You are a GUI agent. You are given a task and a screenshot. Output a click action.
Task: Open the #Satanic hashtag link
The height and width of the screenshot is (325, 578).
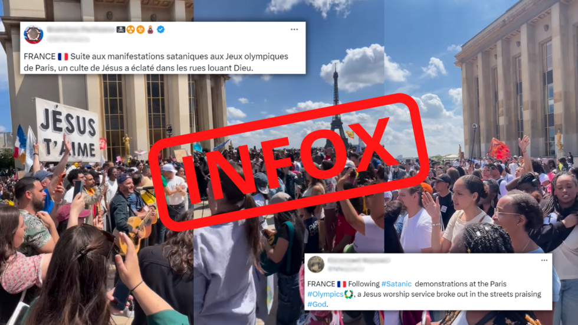click(396, 284)
